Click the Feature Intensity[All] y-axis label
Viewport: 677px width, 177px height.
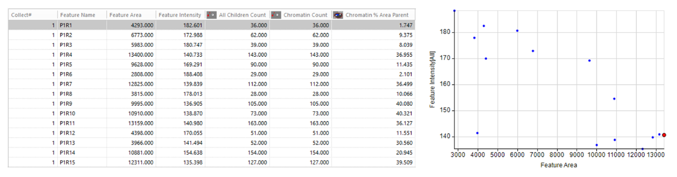pyautogui.click(x=432, y=79)
